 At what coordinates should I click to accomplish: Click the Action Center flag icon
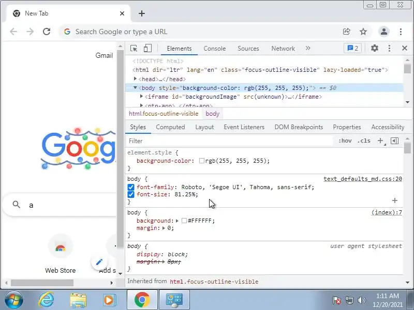tap(336, 300)
